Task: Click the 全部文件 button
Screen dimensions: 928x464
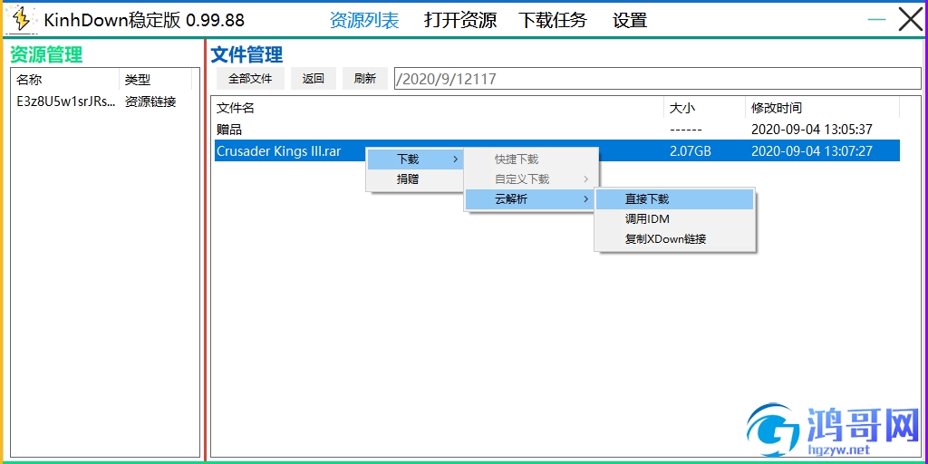Action: [x=250, y=79]
